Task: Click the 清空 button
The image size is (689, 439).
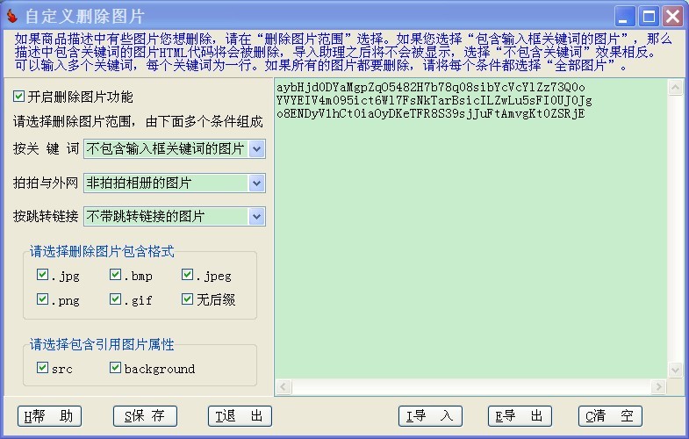Action: (x=610, y=416)
